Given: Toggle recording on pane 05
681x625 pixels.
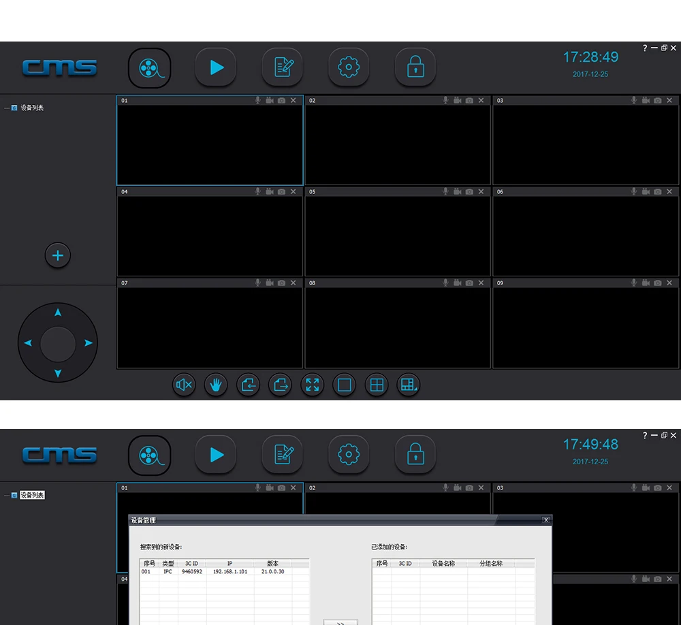Looking at the screenshot, I should (x=458, y=191).
